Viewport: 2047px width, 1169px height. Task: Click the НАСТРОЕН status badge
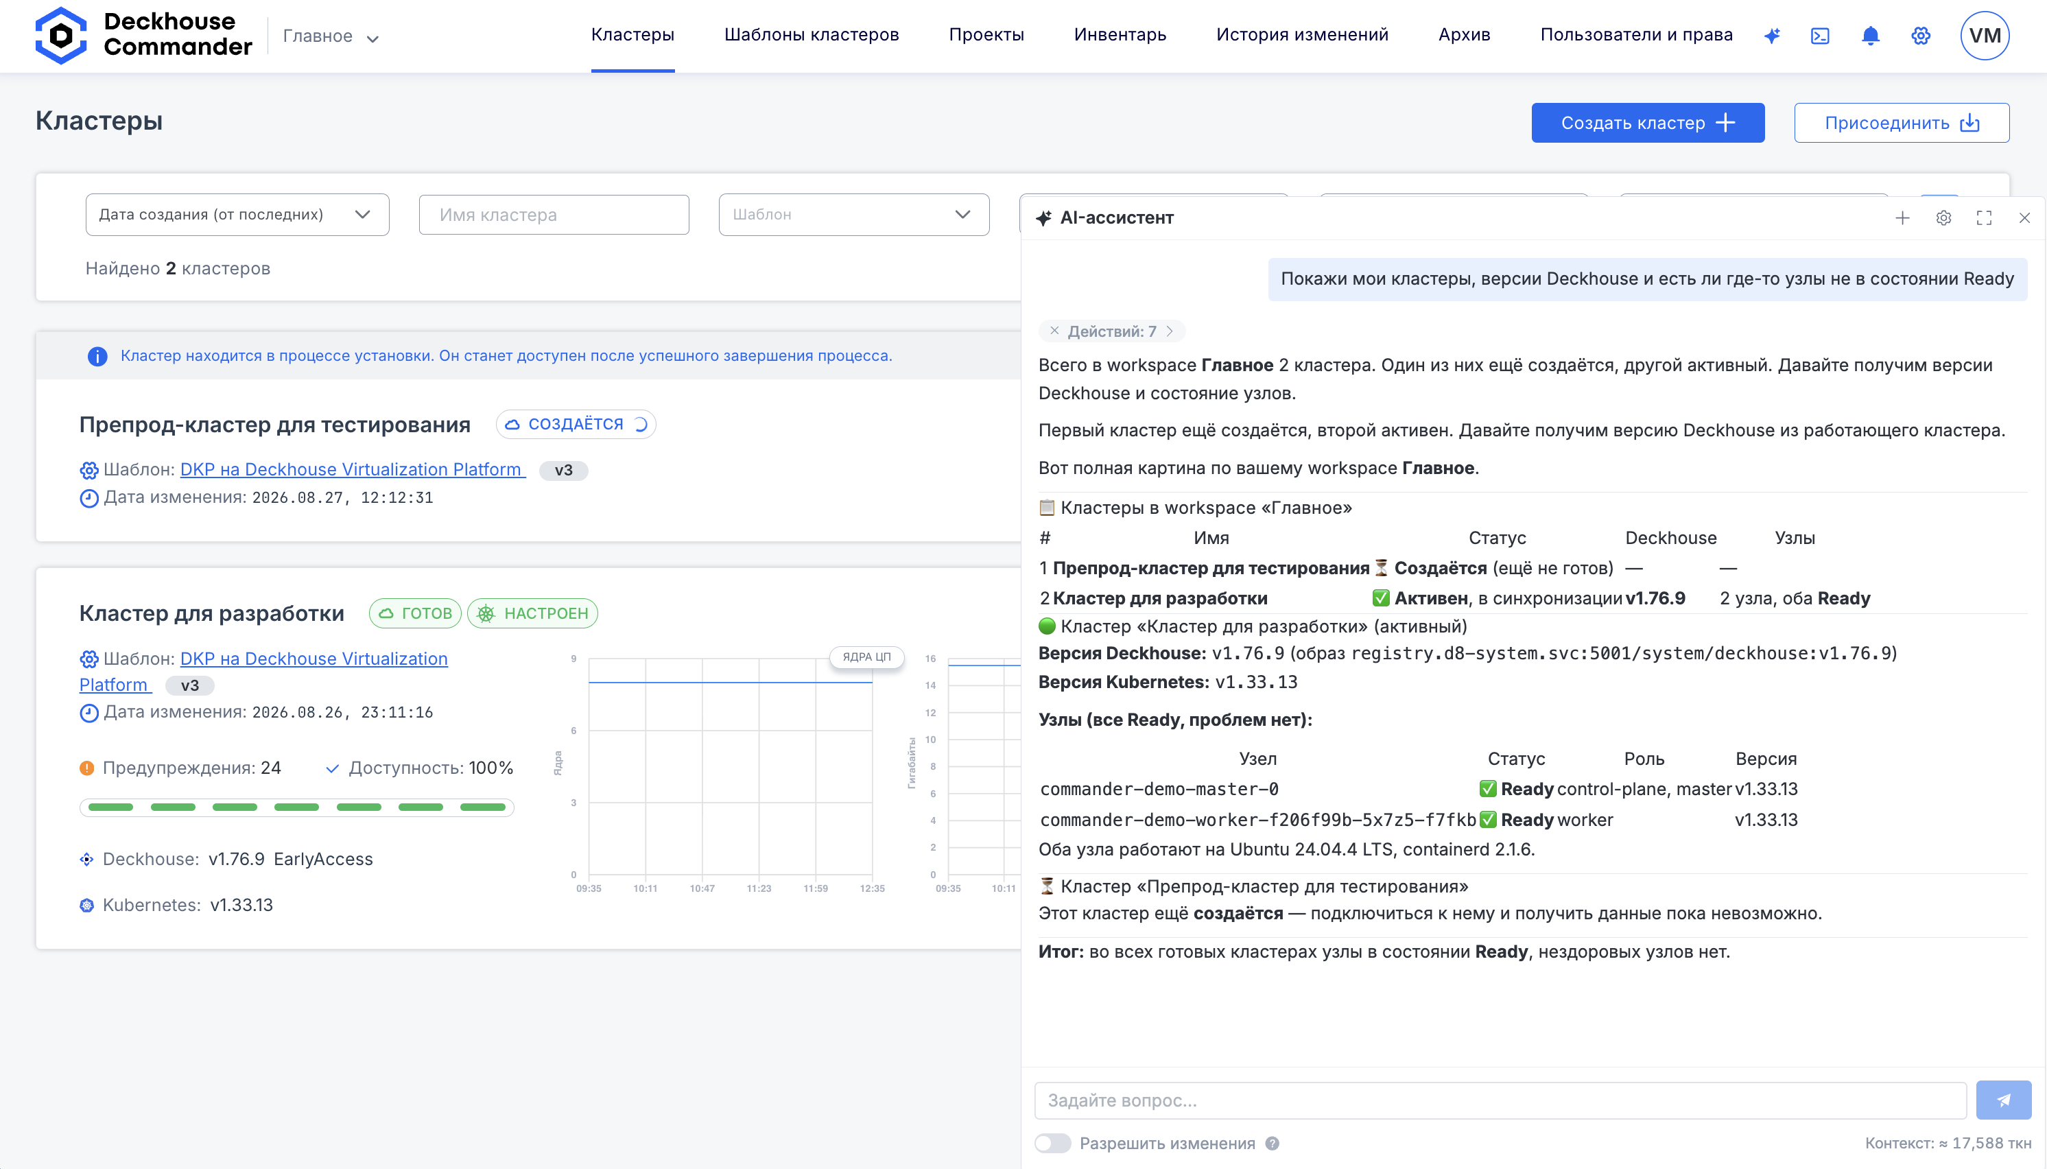point(533,613)
